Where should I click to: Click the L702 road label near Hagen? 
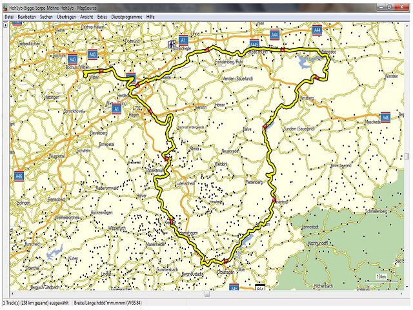click(x=137, y=108)
